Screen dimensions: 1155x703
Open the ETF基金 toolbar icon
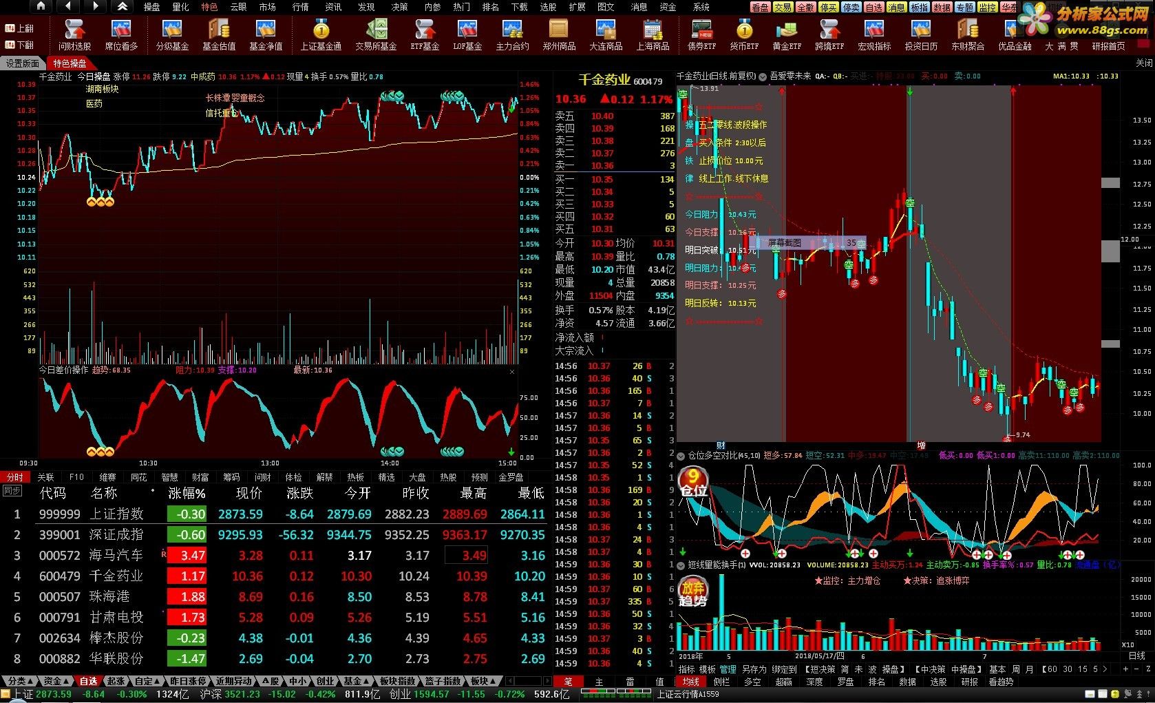[x=425, y=34]
